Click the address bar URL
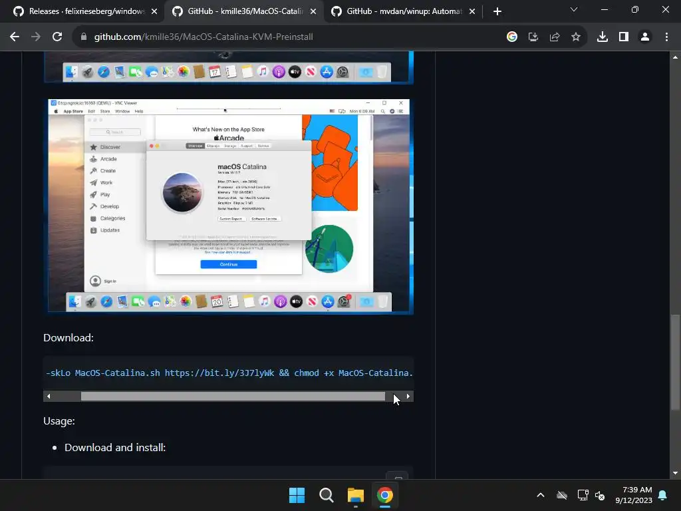Screen dimensions: 681x511 [204, 37]
